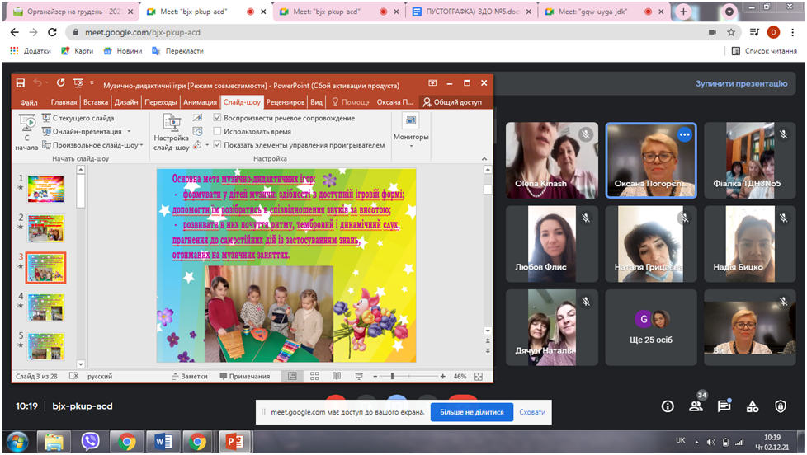Screen dimensions: 807x455
Task: Switch to the Дизайн tab
Action: 126,101
